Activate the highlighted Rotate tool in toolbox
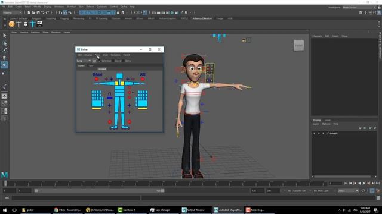382x214 pixels. [x=4, y=65]
